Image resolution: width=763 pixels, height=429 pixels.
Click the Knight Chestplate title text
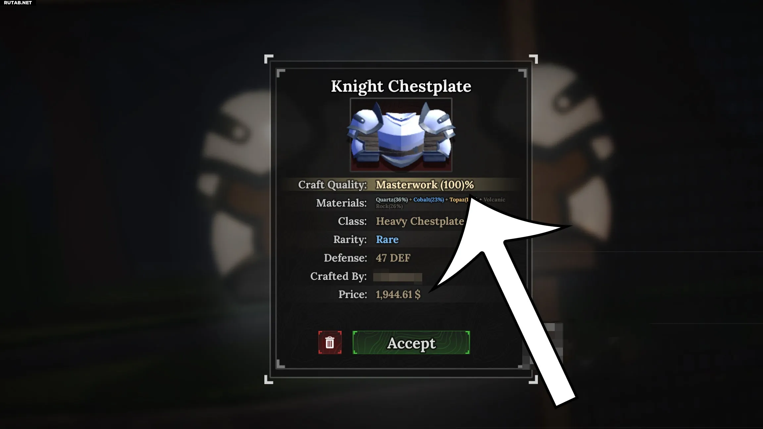[401, 86]
